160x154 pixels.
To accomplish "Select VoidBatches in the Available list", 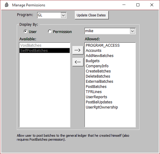I will [x=45, y=45].
